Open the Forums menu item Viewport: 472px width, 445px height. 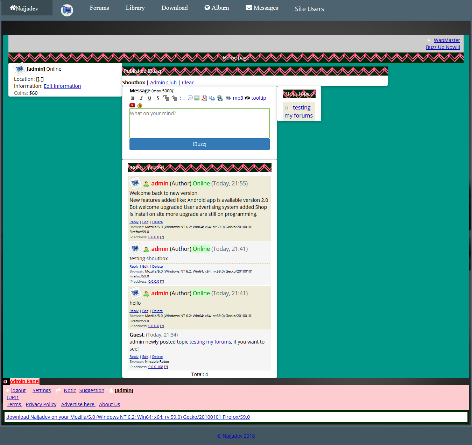point(99,8)
